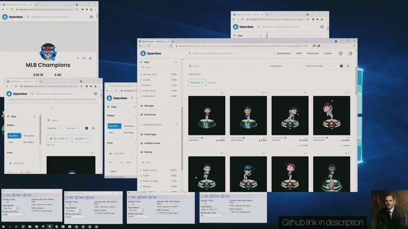Collapse the Filter sidebar arrow in front window
This screenshot has height=229, width=408.
(176, 62)
